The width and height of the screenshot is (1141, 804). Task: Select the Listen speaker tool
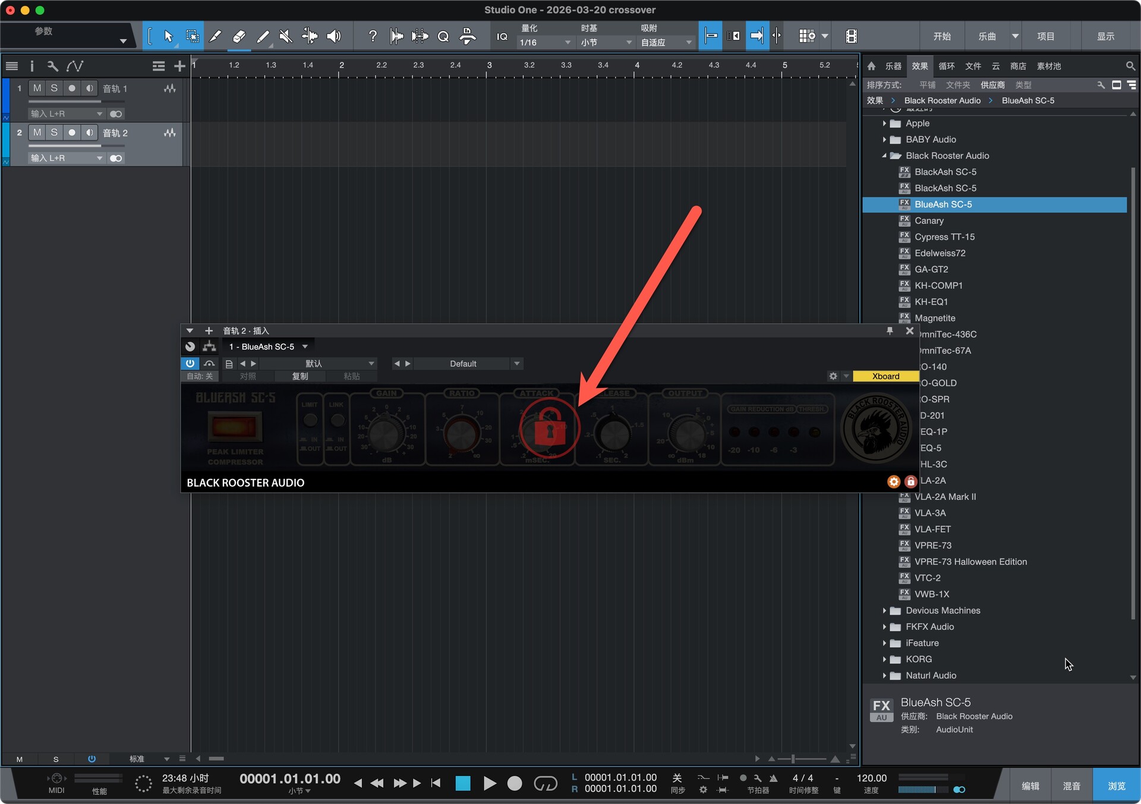tap(334, 36)
